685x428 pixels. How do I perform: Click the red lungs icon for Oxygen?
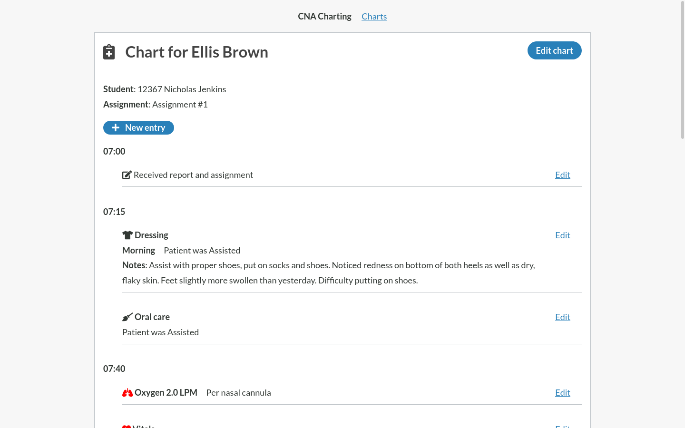click(x=127, y=393)
